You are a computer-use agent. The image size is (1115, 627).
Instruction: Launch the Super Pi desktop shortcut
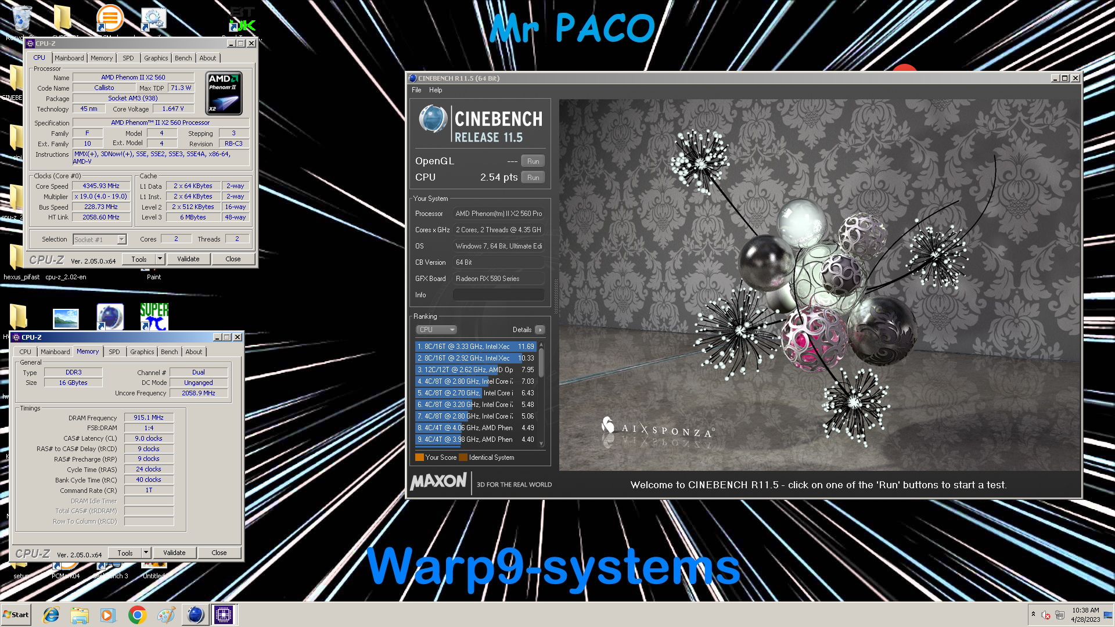pos(154,317)
